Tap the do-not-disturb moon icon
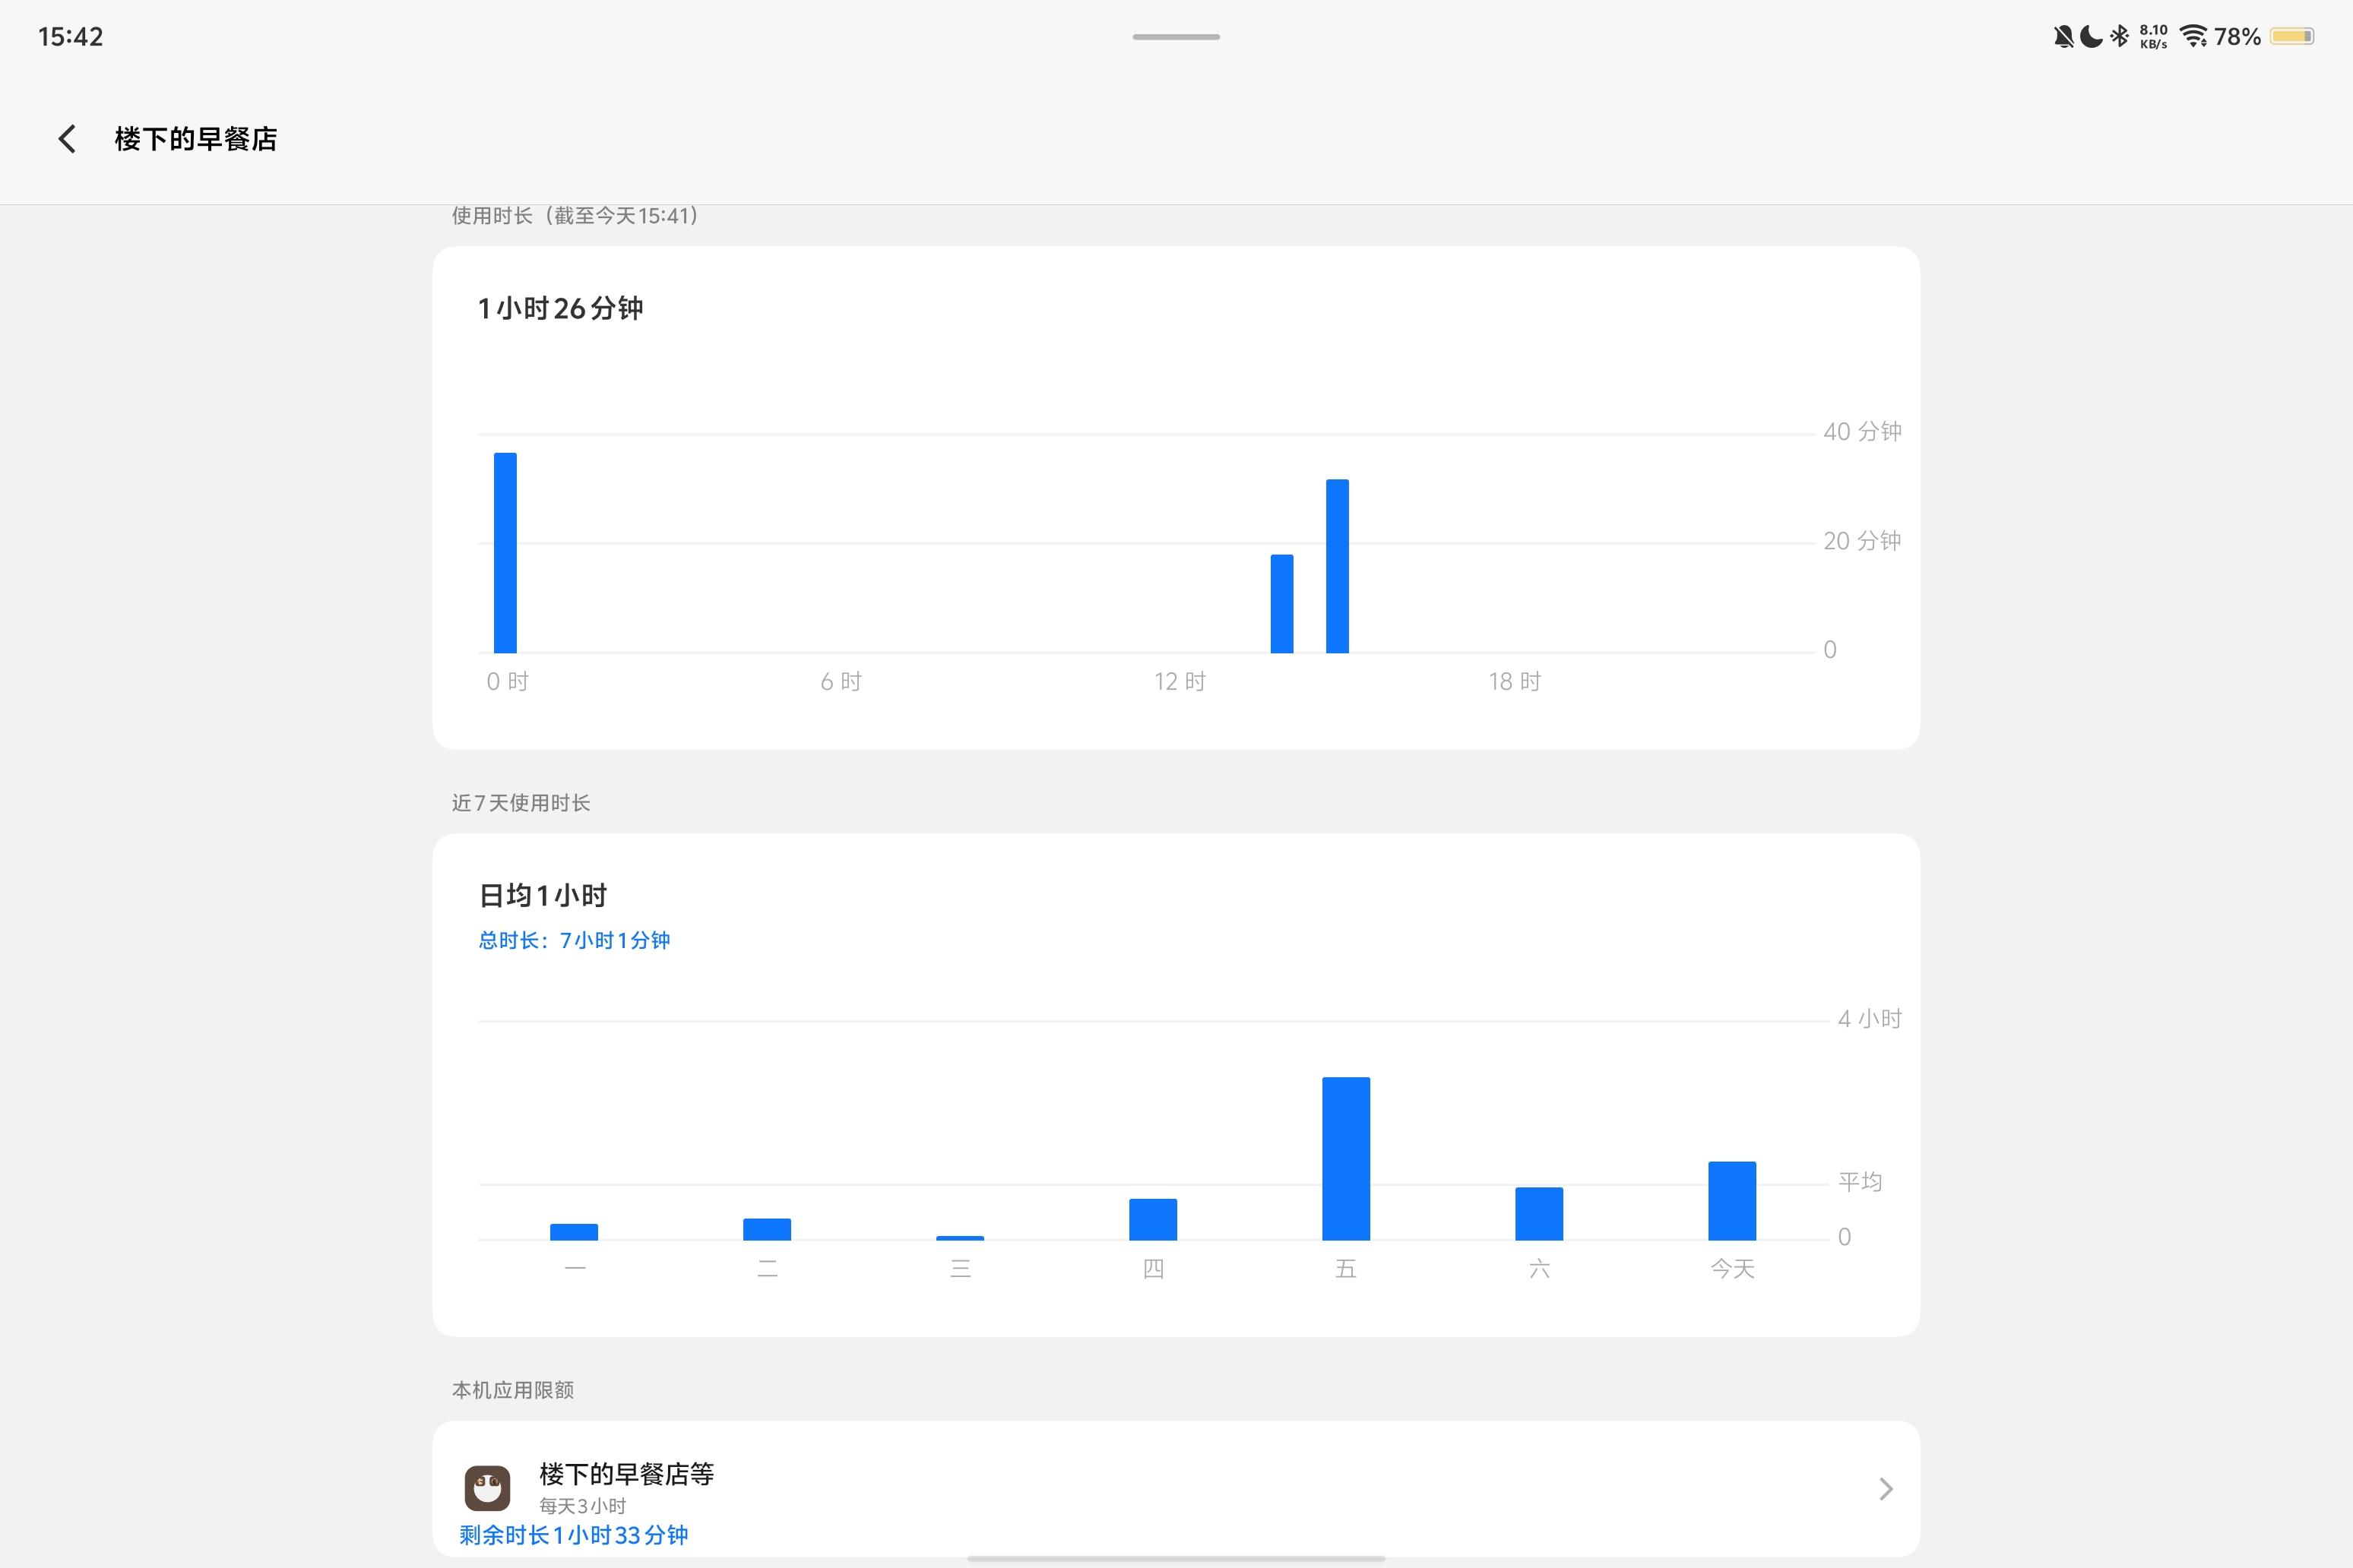Viewport: 2353px width, 1568px height. point(2091,37)
